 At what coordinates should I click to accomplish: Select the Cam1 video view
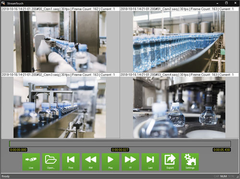[60, 42]
